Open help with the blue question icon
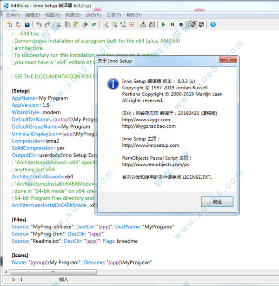The width and height of the screenshot is (279, 286). (213, 25)
